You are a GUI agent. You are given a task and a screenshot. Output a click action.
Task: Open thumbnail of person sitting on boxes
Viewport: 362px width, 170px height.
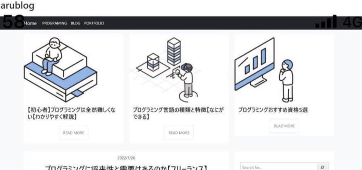pos(60,69)
